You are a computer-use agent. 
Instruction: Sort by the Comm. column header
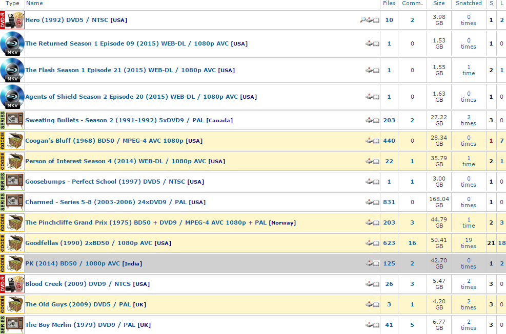coord(412,3)
